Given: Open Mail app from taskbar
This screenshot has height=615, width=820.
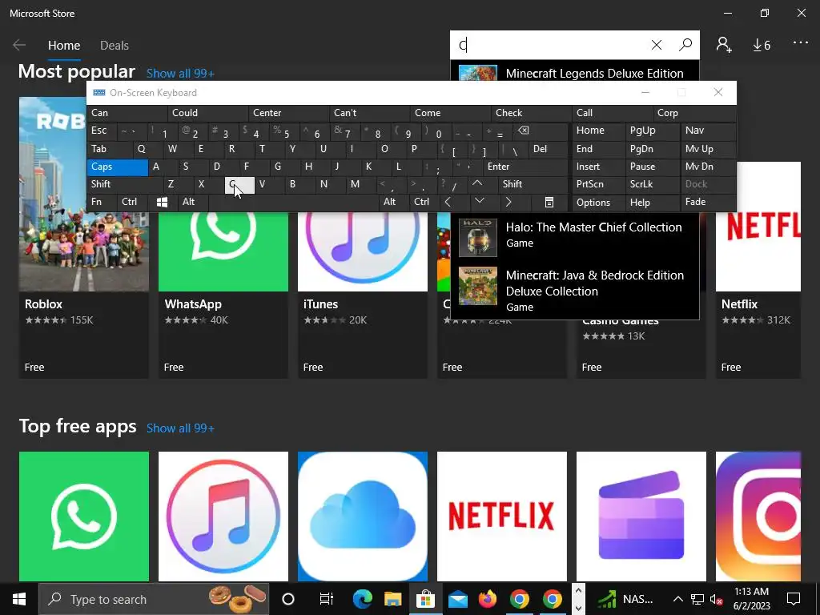Looking at the screenshot, I should click(458, 599).
